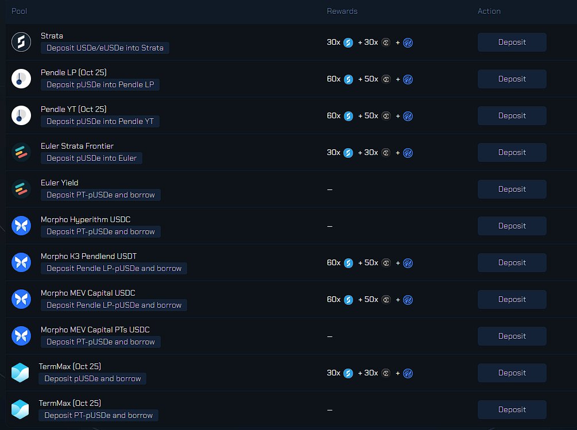This screenshot has width=577, height=430.
Task: Click the Euler Yield pool logo
Action: coord(21,189)
